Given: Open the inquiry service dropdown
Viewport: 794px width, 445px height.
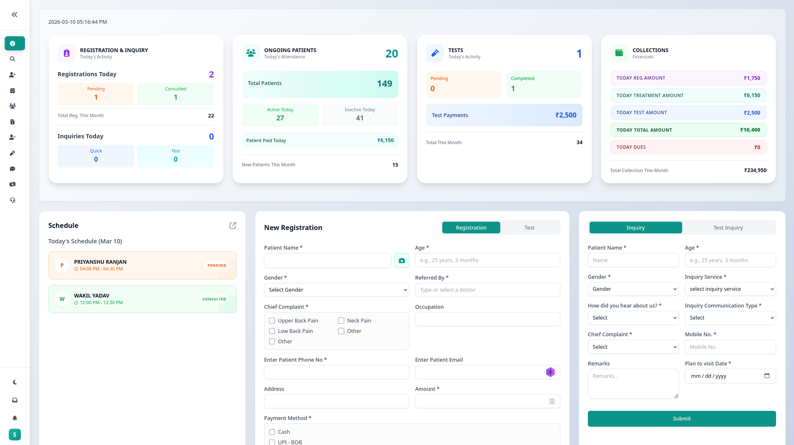Looking at the screenshot, I should 730,289.
